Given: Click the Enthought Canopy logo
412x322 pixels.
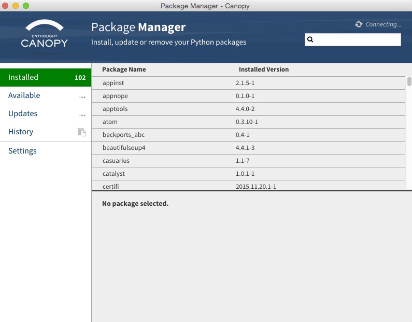Looking at the screenshot, I should pyautogui.click(x=45, y=34).
